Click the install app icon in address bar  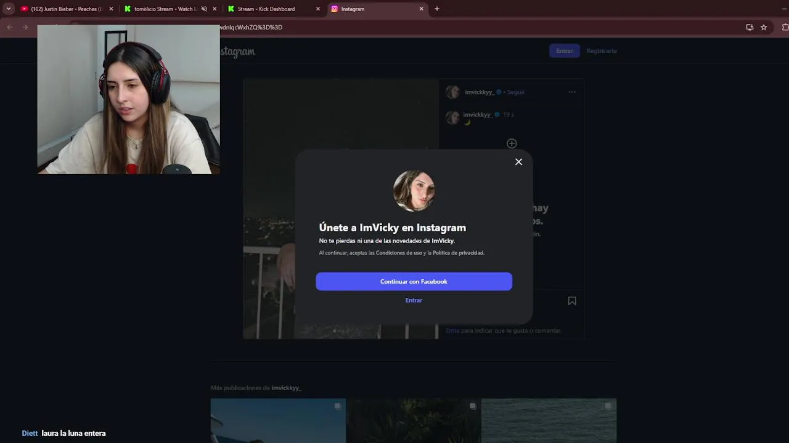tap(750, 27)
